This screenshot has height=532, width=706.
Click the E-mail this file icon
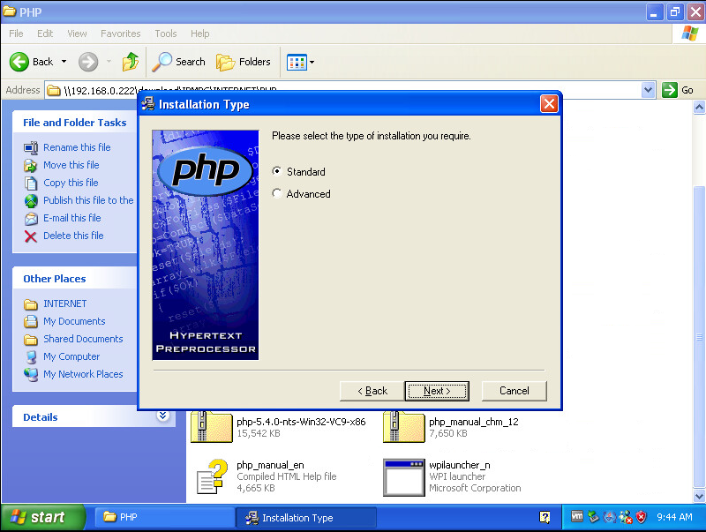(31, 218)
